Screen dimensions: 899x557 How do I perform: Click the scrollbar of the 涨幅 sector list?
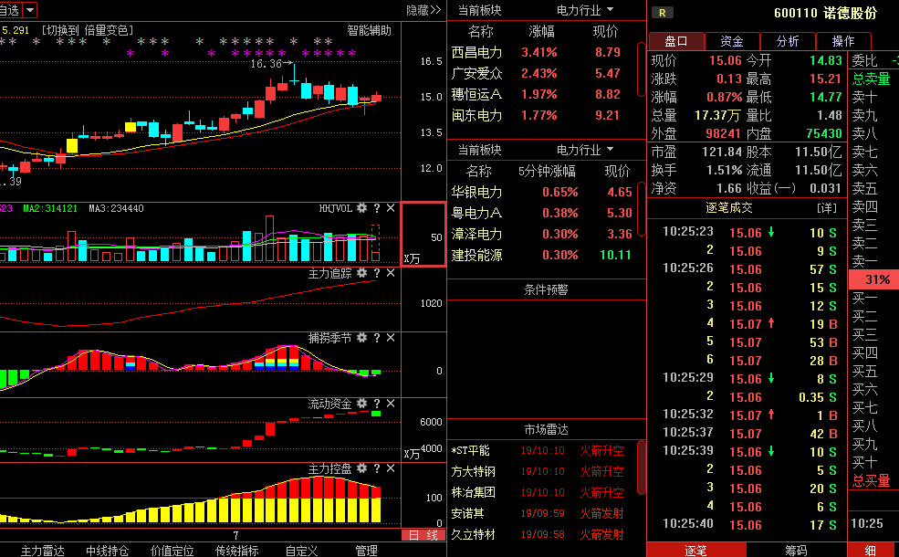[642, 70]
